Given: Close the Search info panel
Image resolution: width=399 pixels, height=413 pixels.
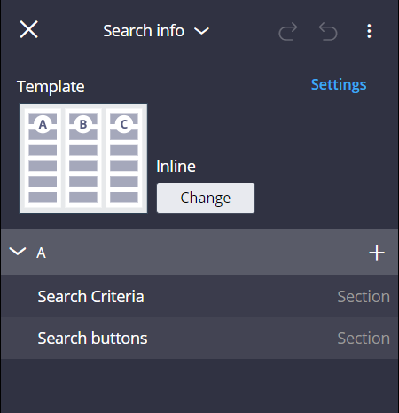Looking at the screenshot, I should 28,29.
